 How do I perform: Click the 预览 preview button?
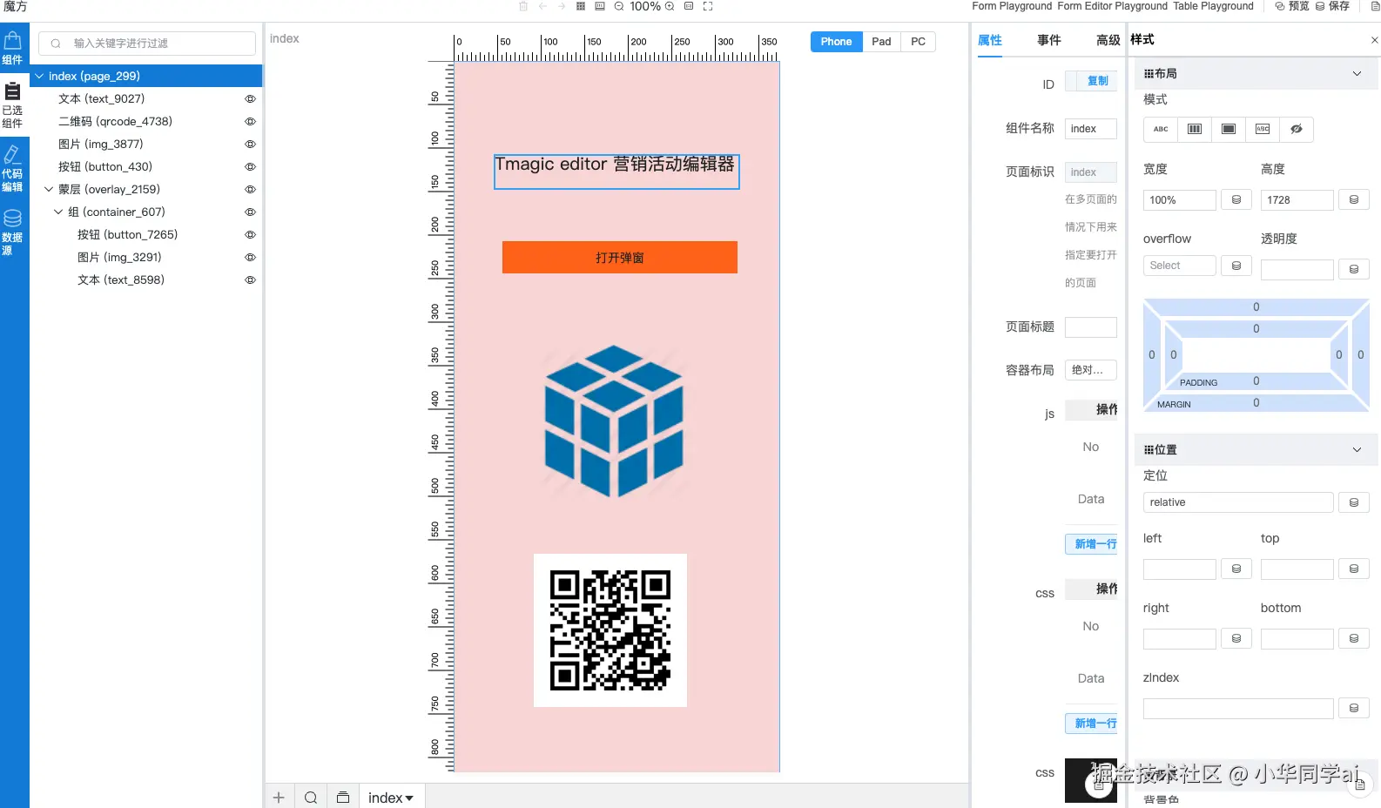(x=1292, y=6)
